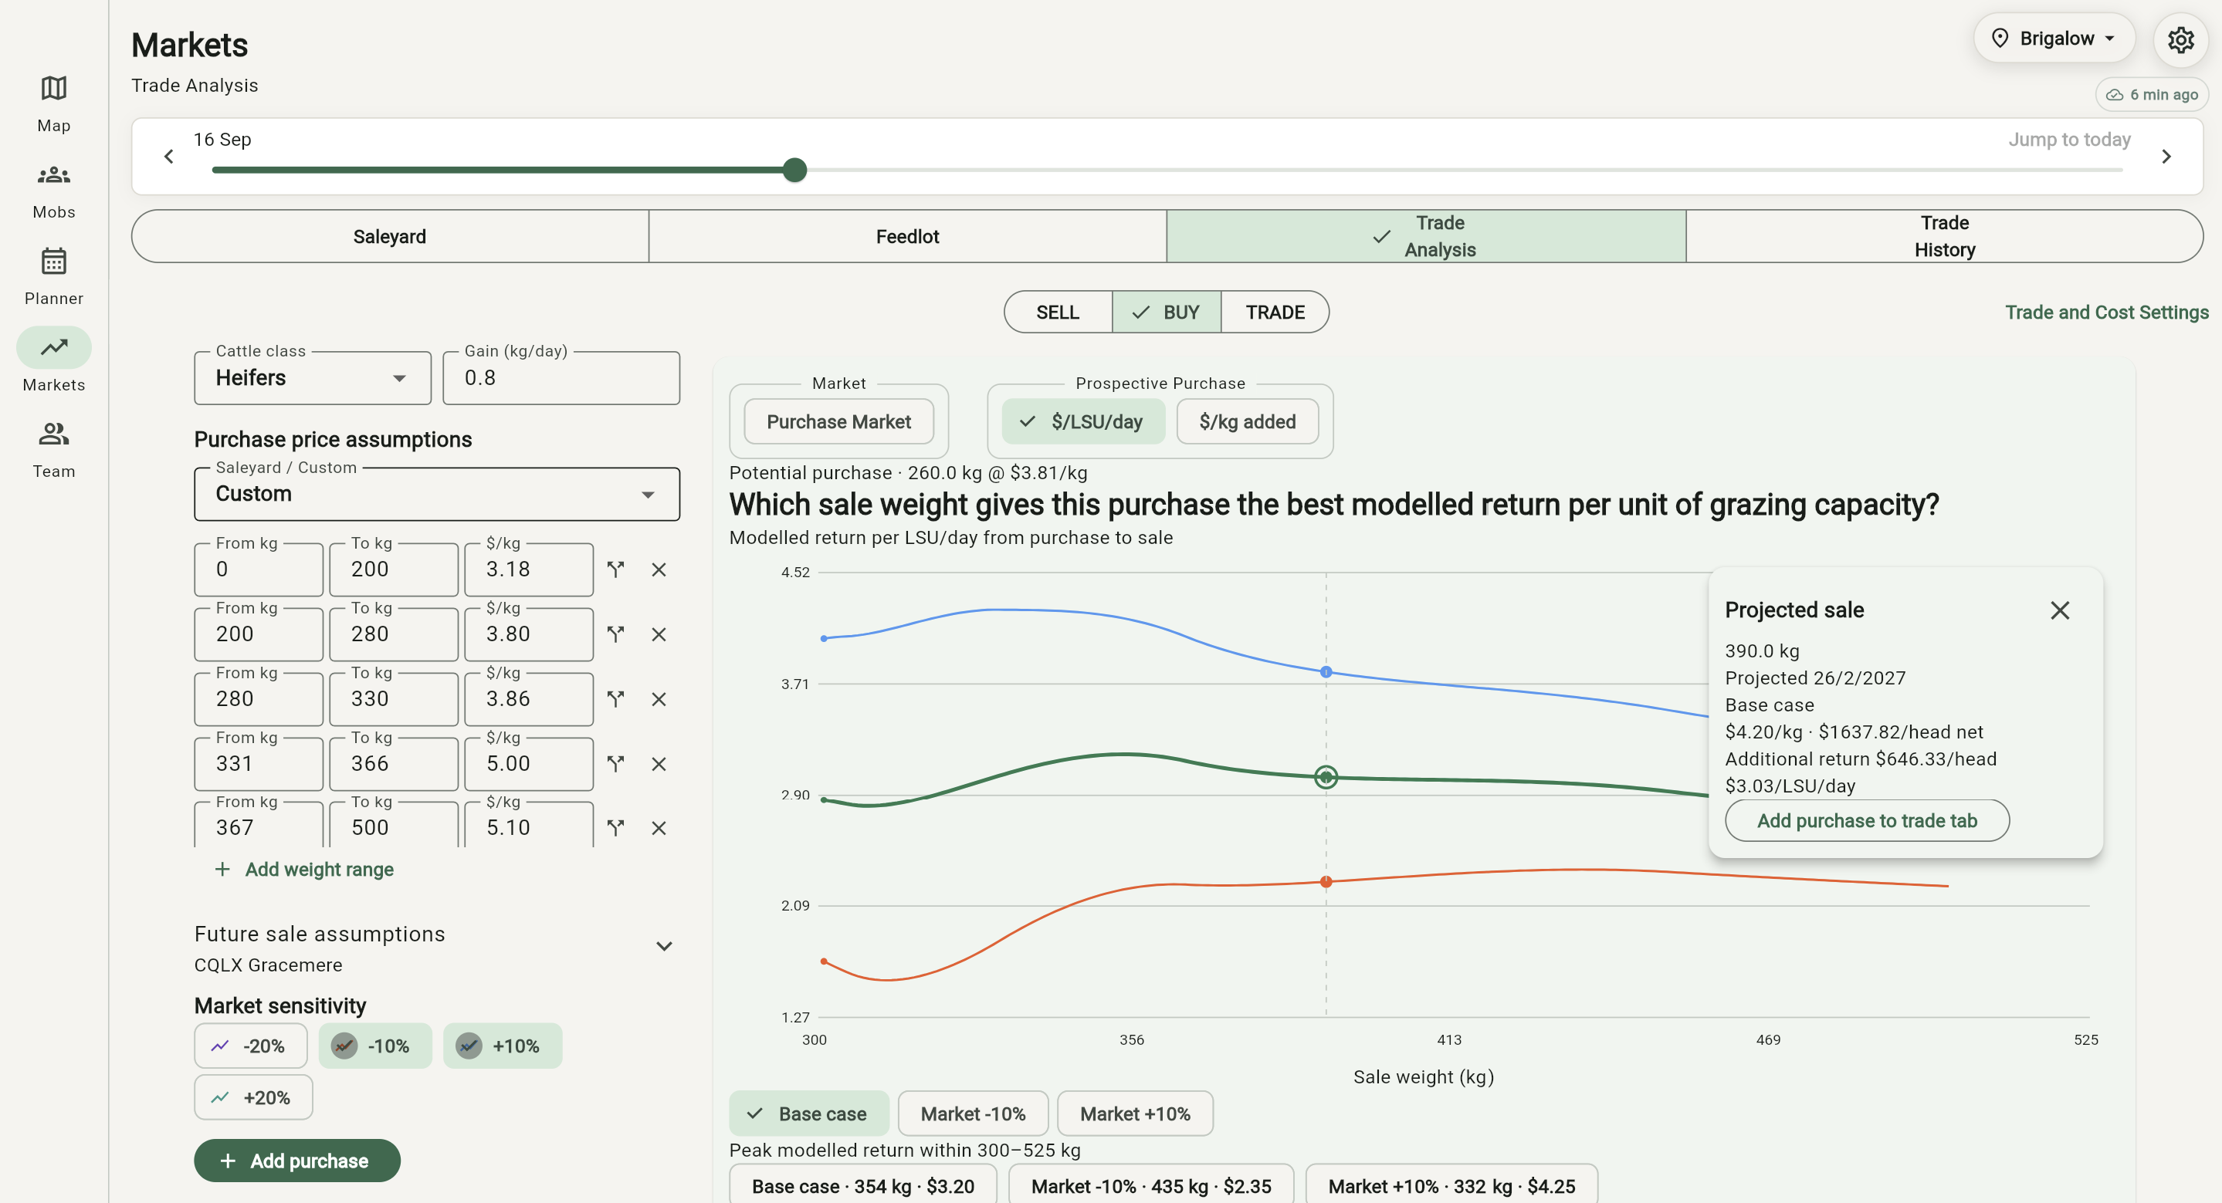Click the cloud sync status icon
Viewport: 2222px width, 1203px height.
[x=2114, y=95]
